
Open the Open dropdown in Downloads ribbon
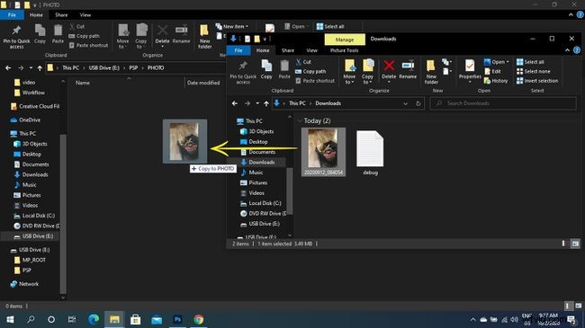pos(497,62)
